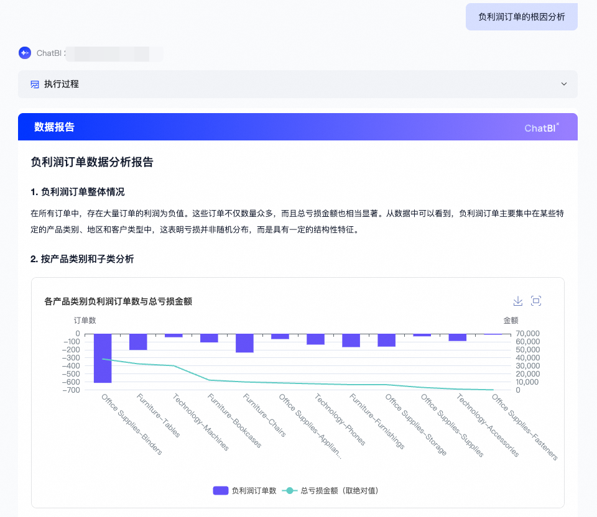Open the chart in fullscreen view
The image size is (597, 517).
coord(536,301)
